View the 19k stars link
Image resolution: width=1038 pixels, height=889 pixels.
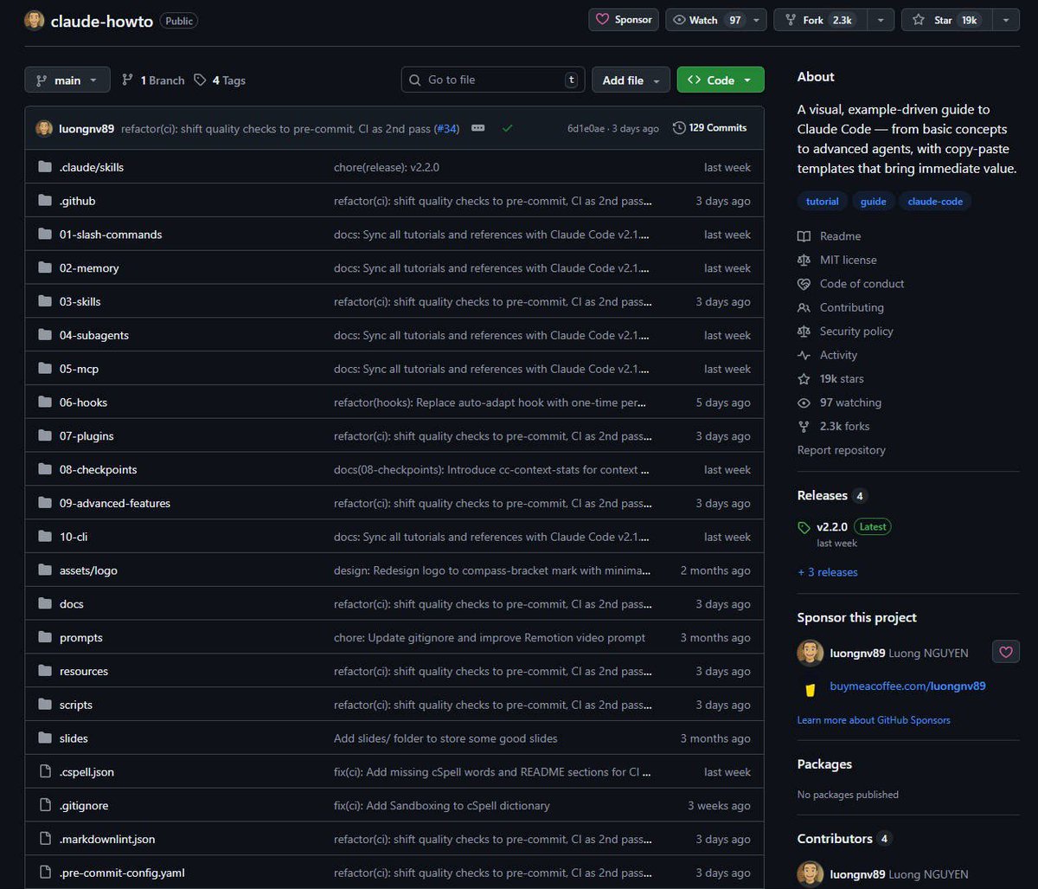(x=831, y=379)
